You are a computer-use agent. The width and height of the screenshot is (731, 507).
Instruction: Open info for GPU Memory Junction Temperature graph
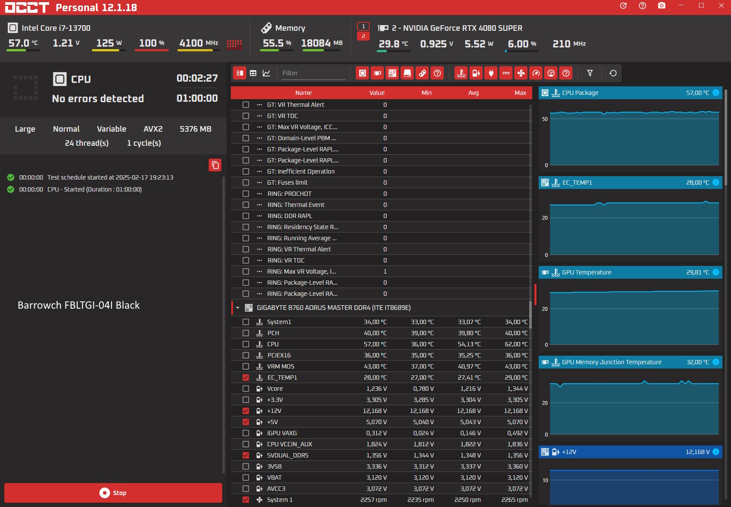click(x=716, y=362)
